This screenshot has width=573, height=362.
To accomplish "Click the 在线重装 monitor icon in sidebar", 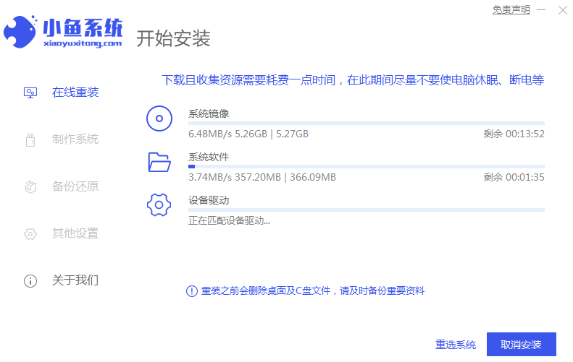I will coord(30,92).
